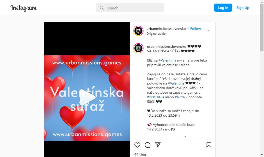Open profile avatar beside the caption
The image size is (264, 157).
(138, 48)
